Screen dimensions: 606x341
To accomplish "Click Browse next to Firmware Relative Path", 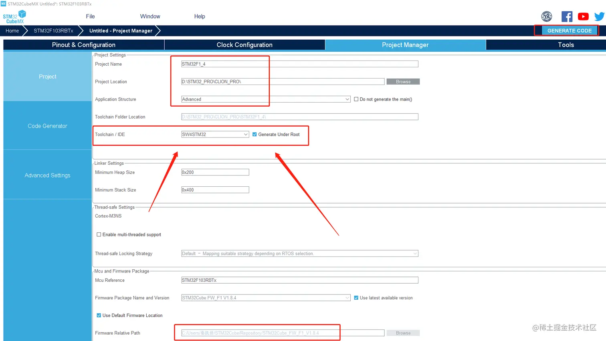I will click(x=403, y=333).
